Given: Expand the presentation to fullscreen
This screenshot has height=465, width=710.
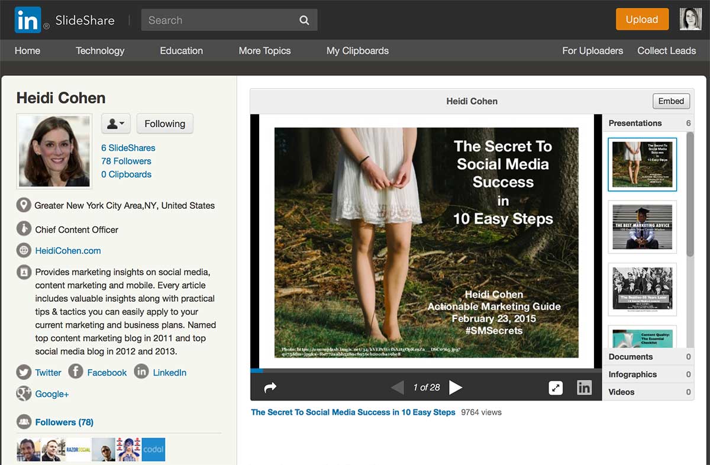Looking at the screenshot, I should pos(556,387).
